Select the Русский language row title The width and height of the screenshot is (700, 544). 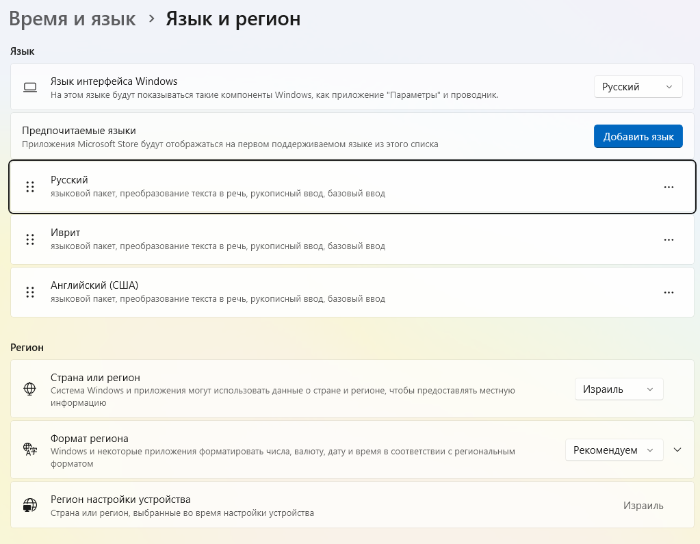pyautogui.click(x=69, y=180)
